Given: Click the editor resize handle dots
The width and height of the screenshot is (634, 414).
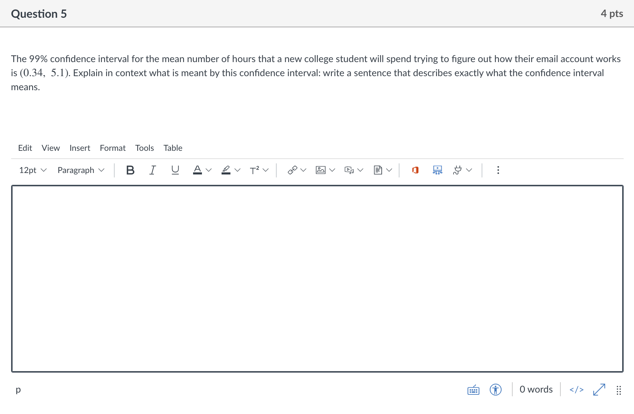Looking at the screenshot, I should click(619, 390).
